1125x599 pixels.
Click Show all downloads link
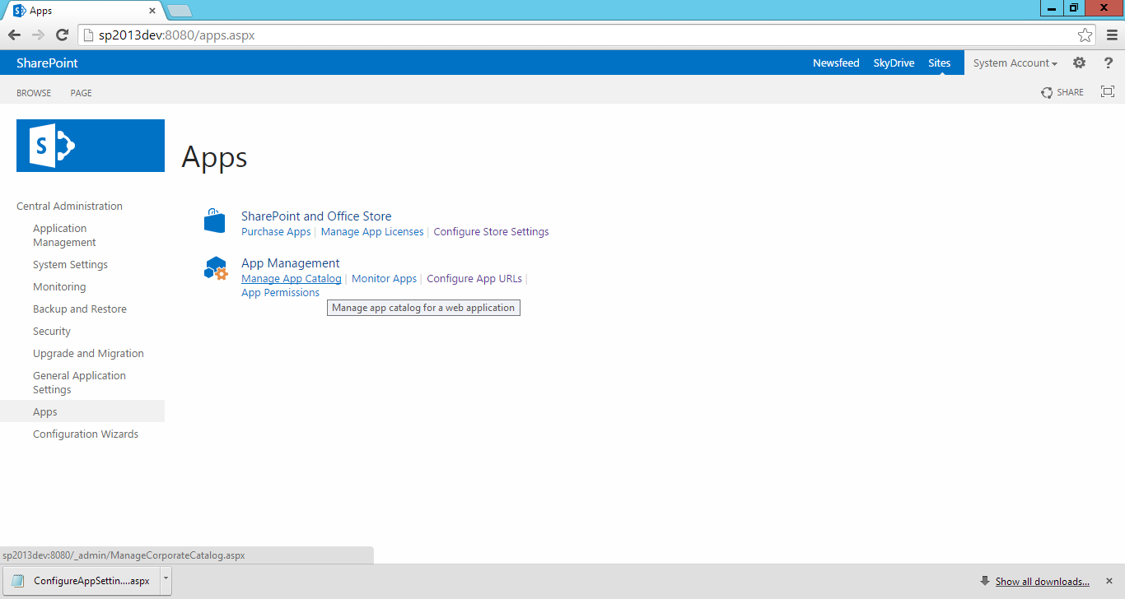pyautogui.click(x=1042, y=581)
